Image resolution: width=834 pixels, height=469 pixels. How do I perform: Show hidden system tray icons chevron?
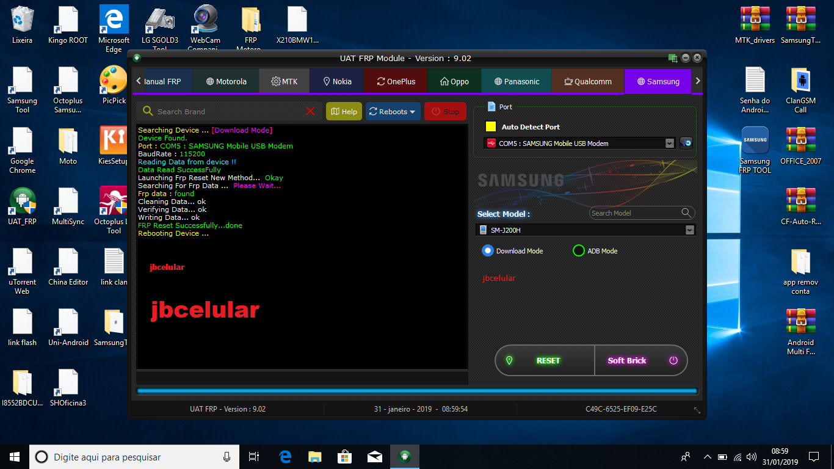pos(708,457)
